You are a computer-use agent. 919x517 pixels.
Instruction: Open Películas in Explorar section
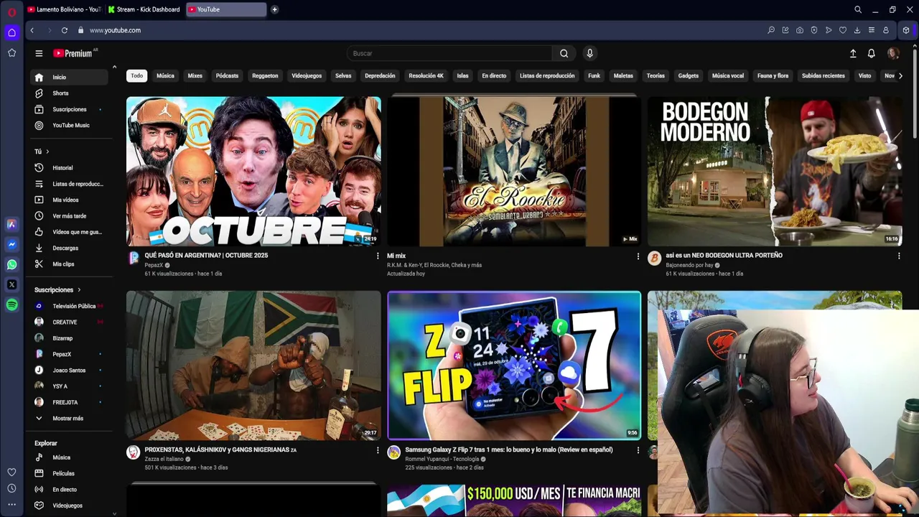[x=70, y=473]
